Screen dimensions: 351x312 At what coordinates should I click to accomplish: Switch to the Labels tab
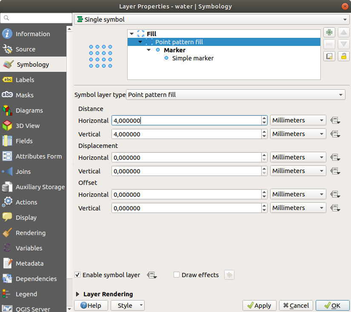[x=25, y=80]
